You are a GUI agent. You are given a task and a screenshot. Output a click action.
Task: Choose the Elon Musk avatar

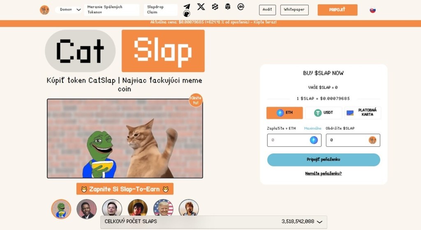pos(112,208)
